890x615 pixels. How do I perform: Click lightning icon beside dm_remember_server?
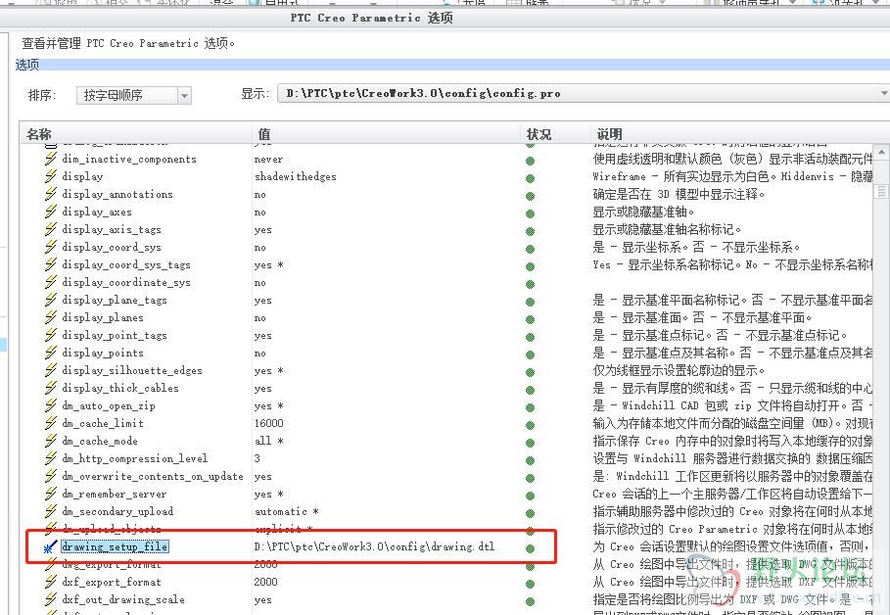tap(51, 494)
